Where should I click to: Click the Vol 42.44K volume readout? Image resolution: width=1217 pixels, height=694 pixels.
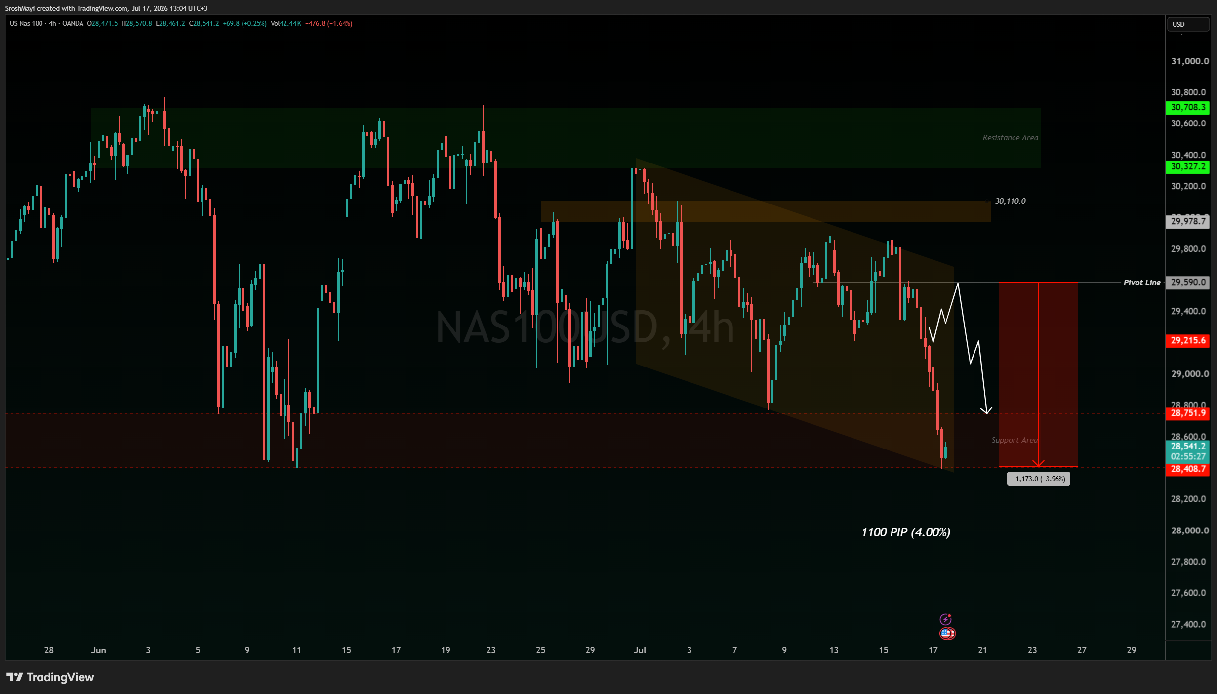coord(286,24)
